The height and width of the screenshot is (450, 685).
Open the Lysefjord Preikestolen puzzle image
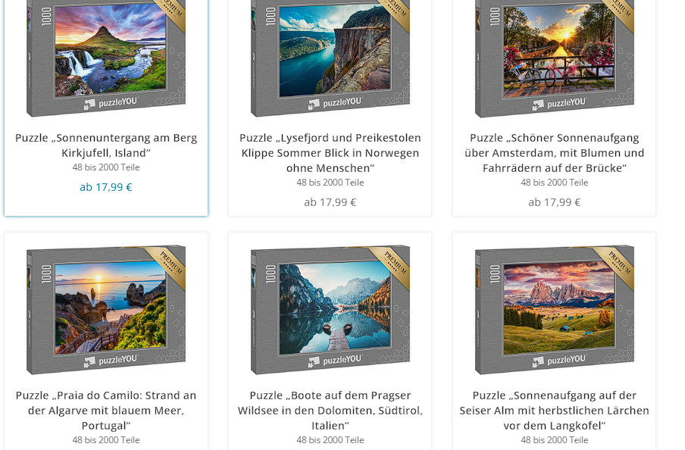coord(330,58)
